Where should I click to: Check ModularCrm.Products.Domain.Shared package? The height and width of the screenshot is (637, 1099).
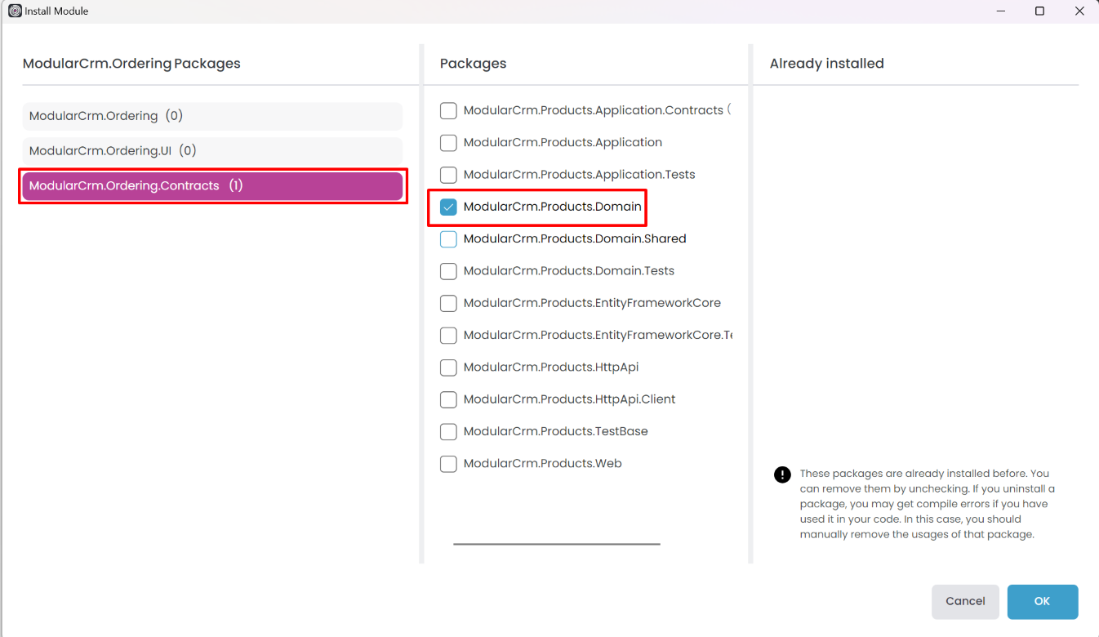(x=448, y=239)
